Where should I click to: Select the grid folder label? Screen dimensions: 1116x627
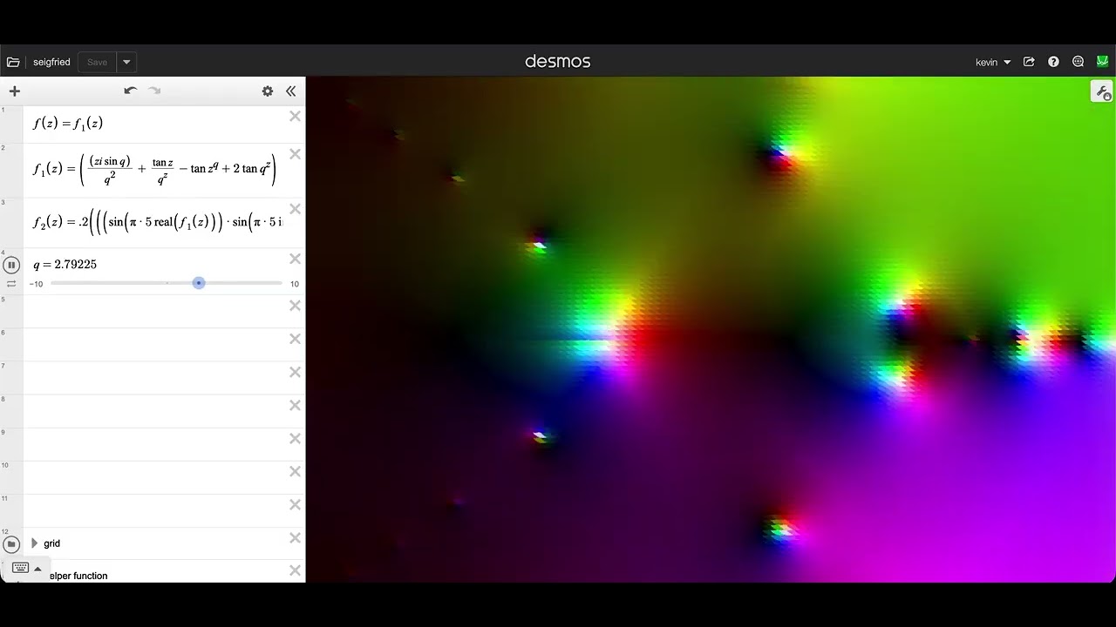click(x=52, y=543)
